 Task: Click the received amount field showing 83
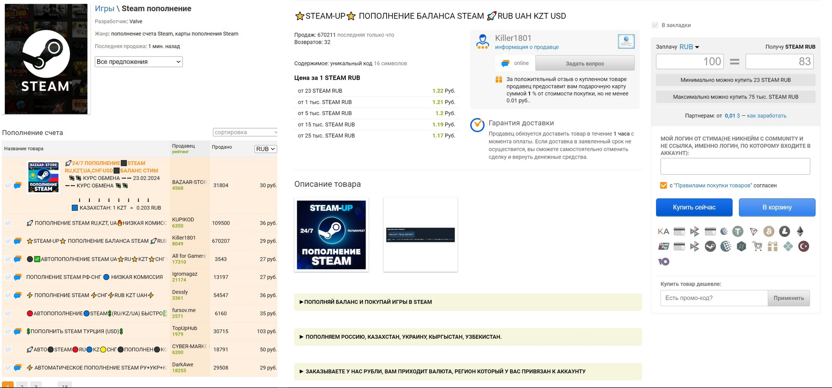(780, 61)
